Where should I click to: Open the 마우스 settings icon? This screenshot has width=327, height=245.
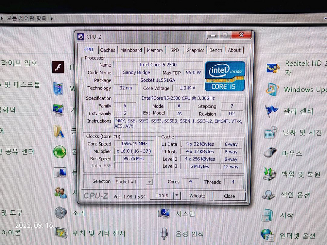270,153
